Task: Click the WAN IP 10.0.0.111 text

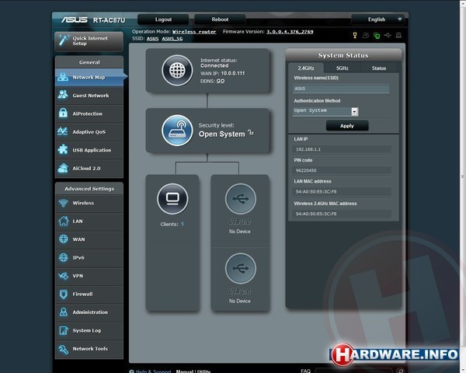Action: tap(223, 73)
